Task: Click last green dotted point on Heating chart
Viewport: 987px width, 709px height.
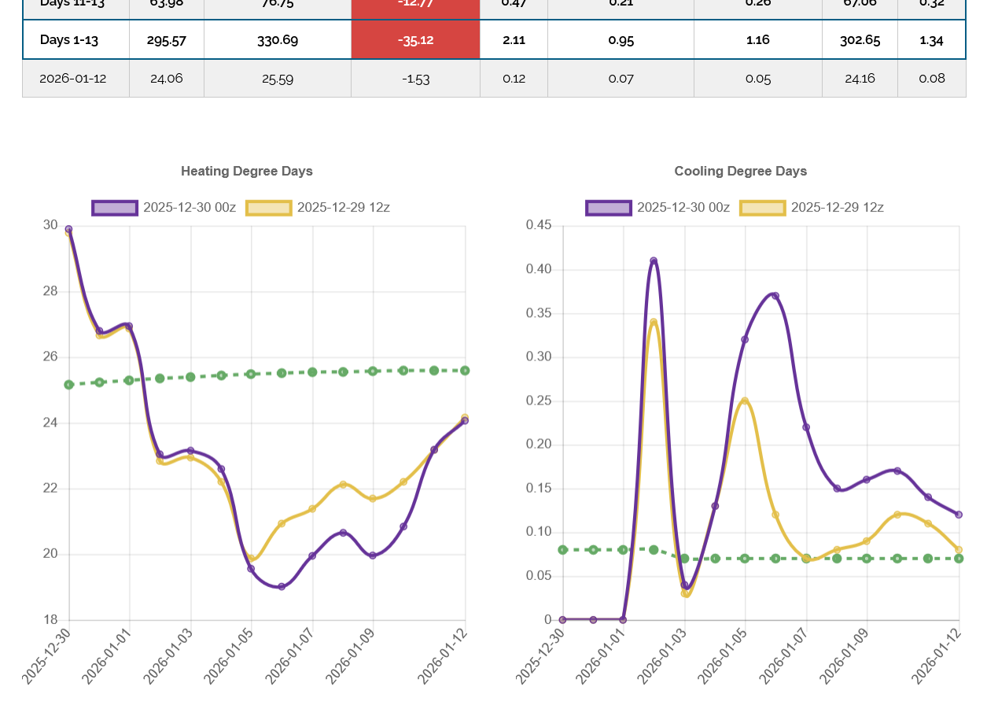Action: click(x=465, y=370)
